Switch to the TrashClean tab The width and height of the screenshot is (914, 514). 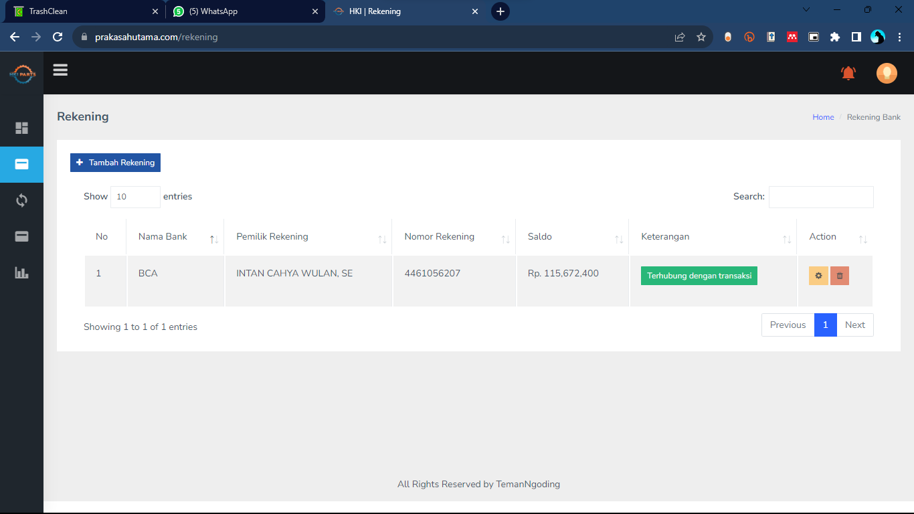(x=84, y=11)
